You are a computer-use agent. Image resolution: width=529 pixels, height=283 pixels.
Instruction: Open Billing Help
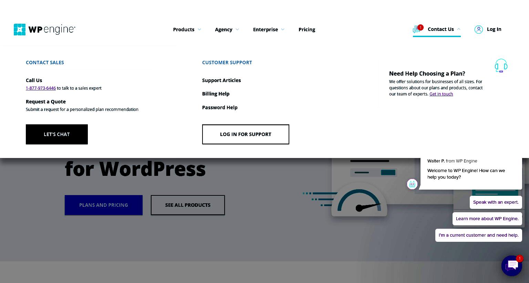[x=216, y=94]
